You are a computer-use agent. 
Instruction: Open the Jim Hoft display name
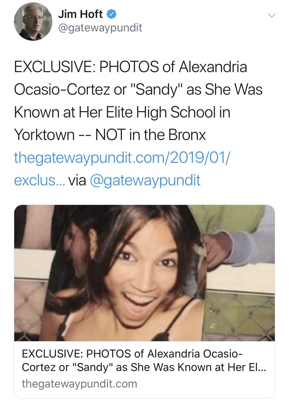[80, 14]
